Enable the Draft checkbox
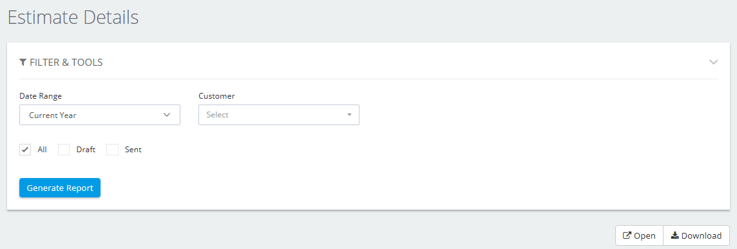 click(x=63, y=150)
